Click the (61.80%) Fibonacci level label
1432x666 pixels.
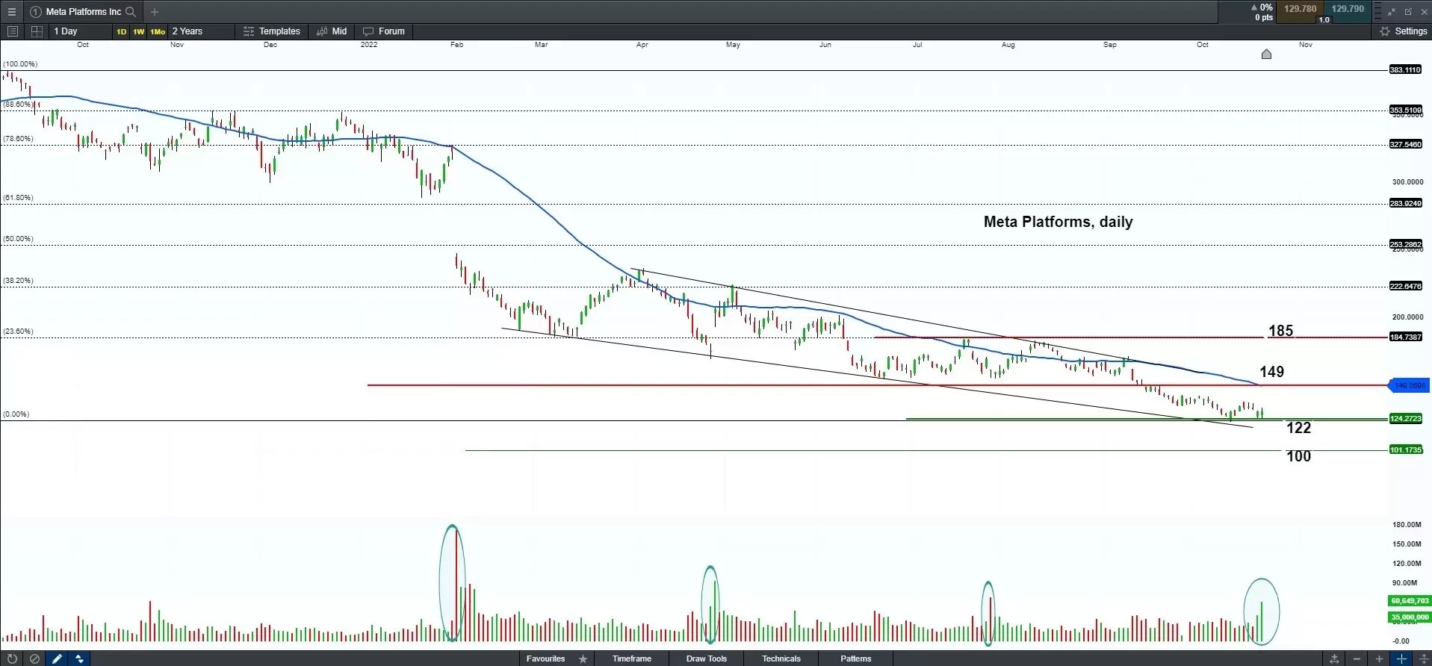tap(18, 198)
